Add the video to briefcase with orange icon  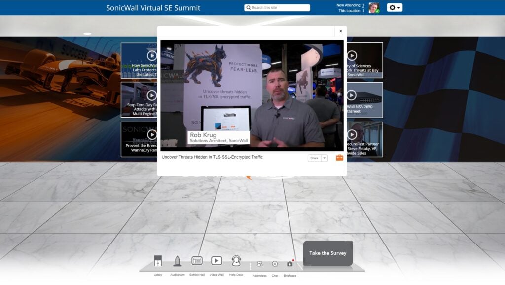point(339,158)
